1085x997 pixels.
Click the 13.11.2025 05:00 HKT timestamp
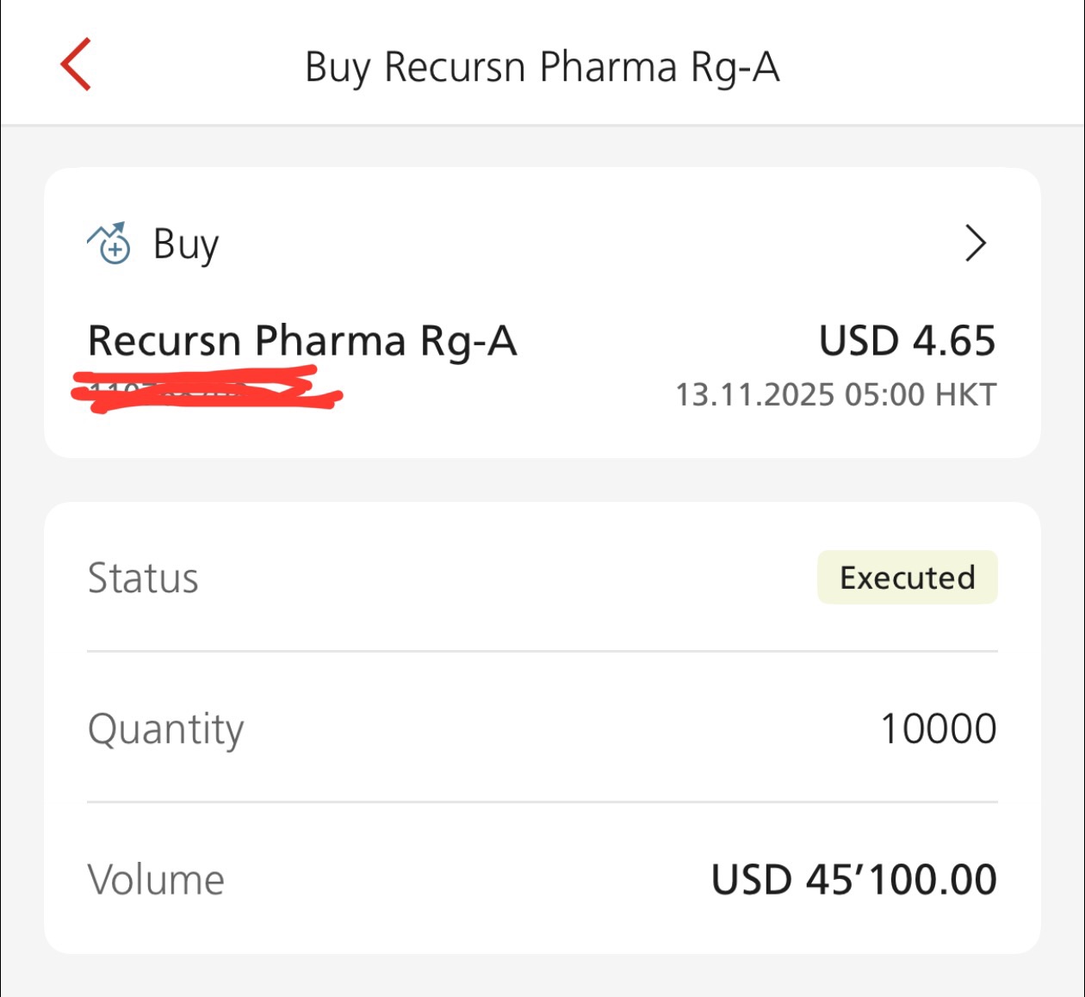[835, 394]
